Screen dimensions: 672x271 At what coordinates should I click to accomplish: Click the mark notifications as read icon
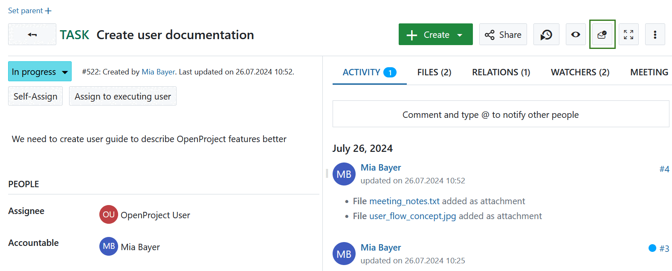(x=602, y=34)
